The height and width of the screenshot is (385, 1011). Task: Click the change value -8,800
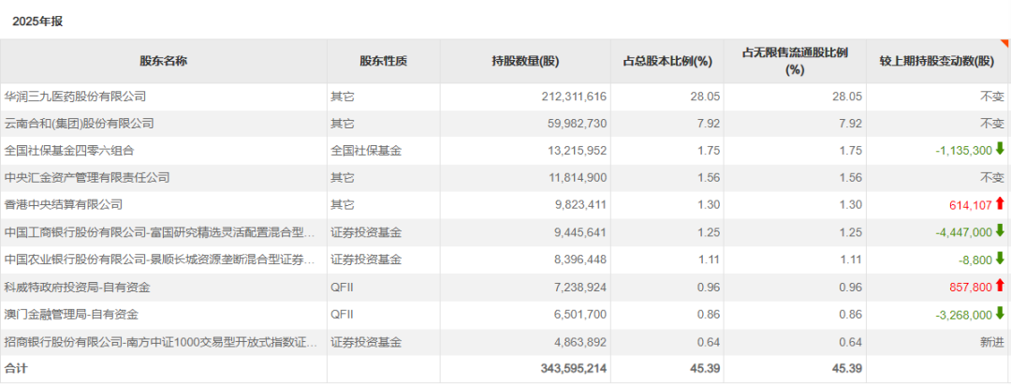(x=975, y=259)
